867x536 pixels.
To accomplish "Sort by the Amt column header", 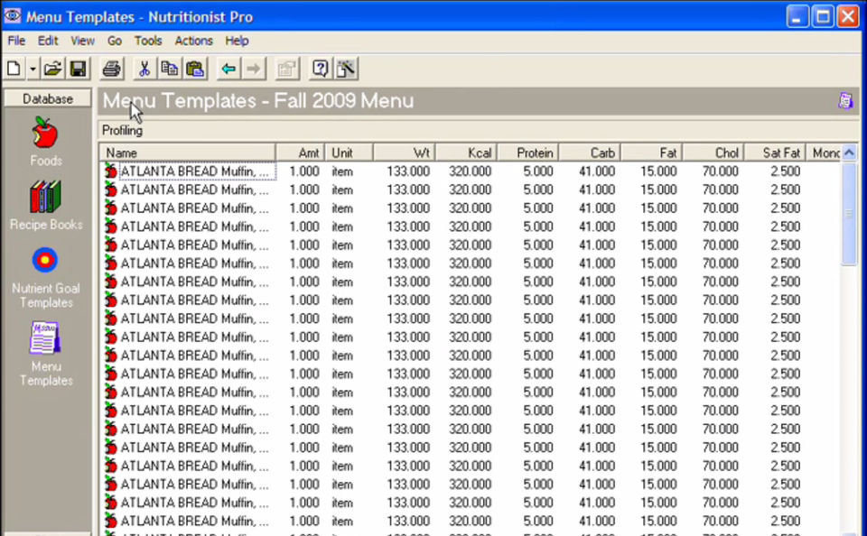I will 300,152.
